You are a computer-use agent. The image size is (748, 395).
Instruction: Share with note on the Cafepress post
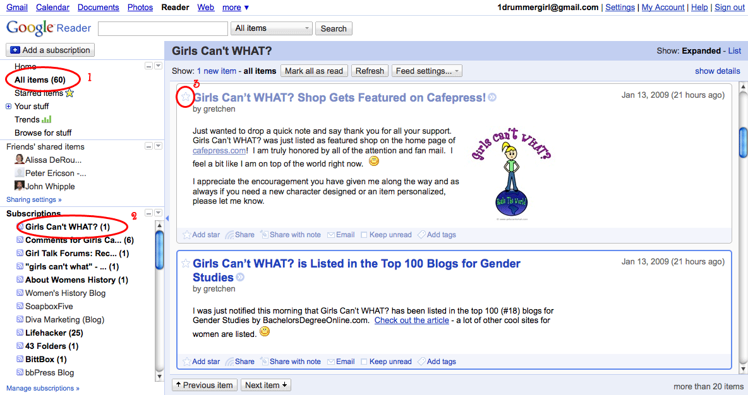[291, 235]
